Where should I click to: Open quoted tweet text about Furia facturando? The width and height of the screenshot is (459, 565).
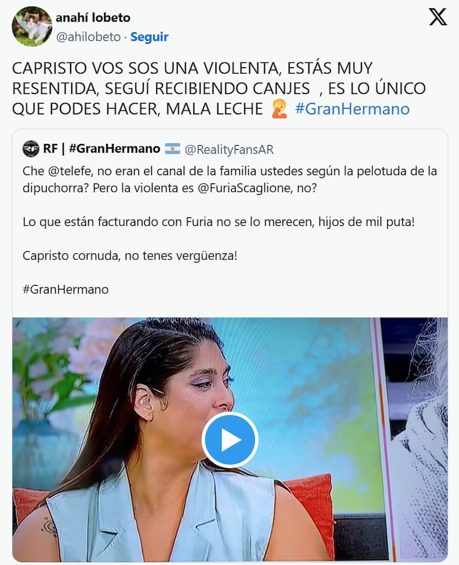[218, 222]
